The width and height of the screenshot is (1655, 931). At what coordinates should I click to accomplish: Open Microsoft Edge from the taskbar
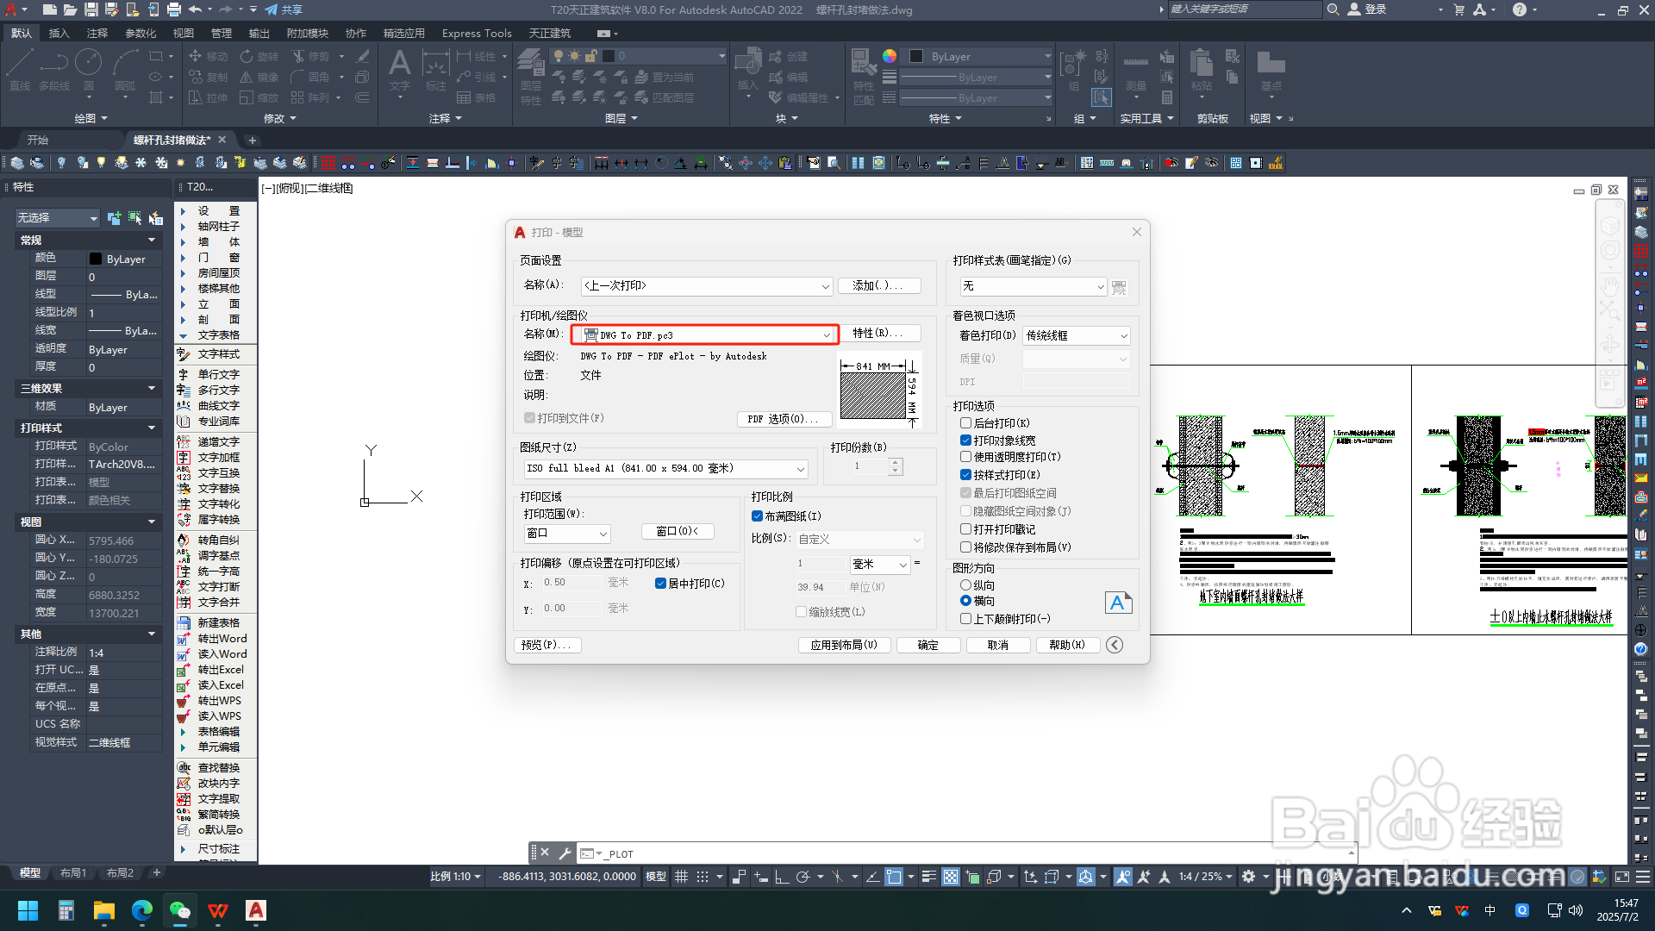(x=141, y=910)
